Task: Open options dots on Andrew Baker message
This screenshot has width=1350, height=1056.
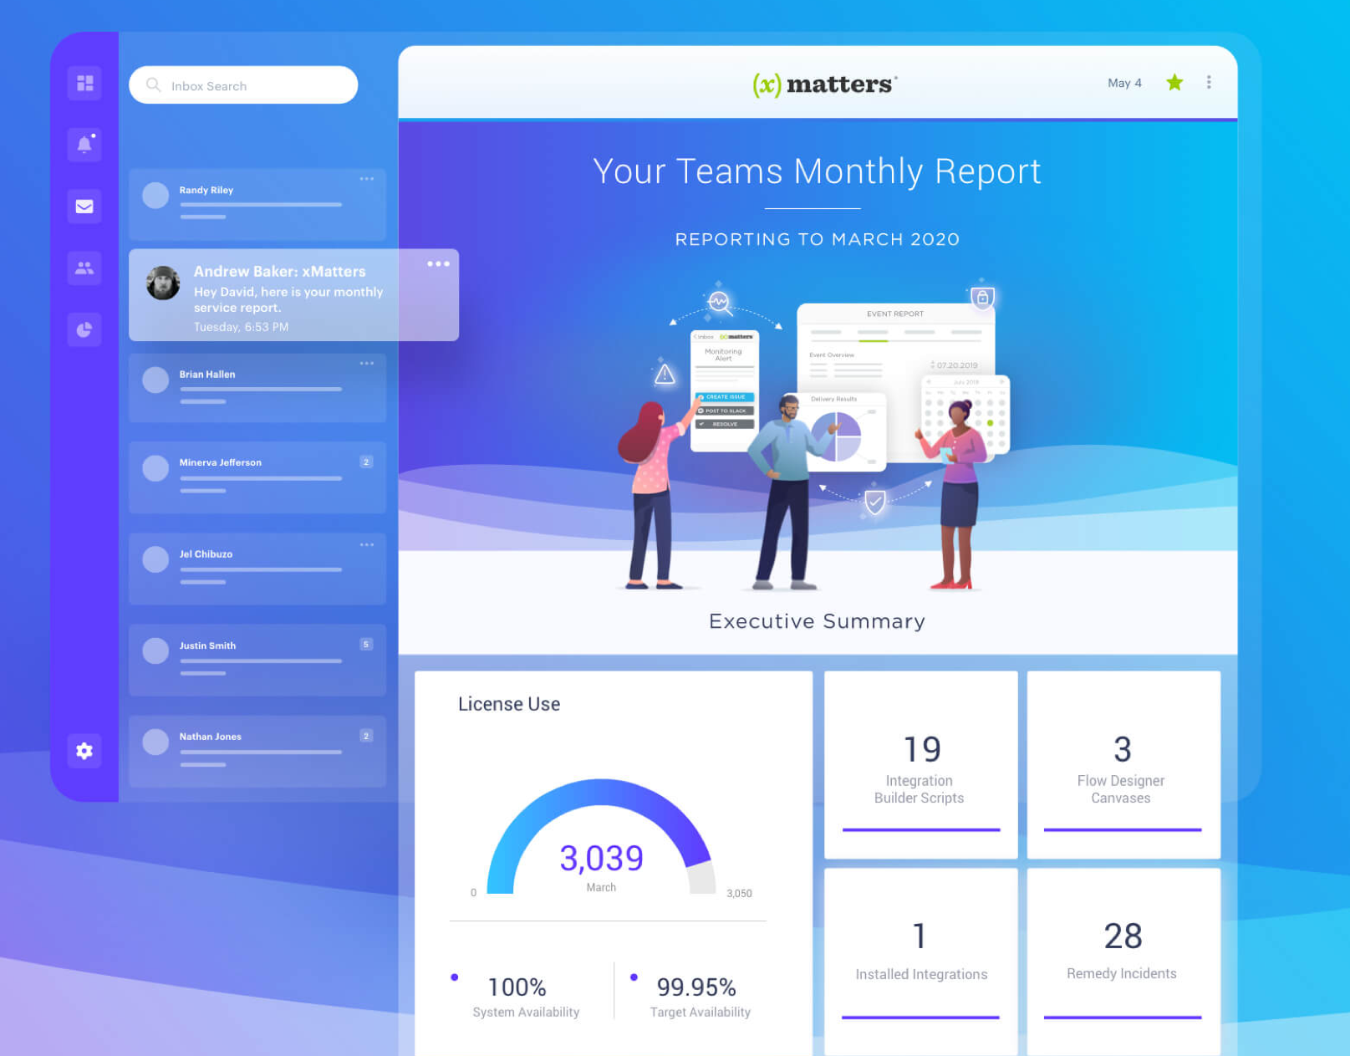Action: (438, 263)
